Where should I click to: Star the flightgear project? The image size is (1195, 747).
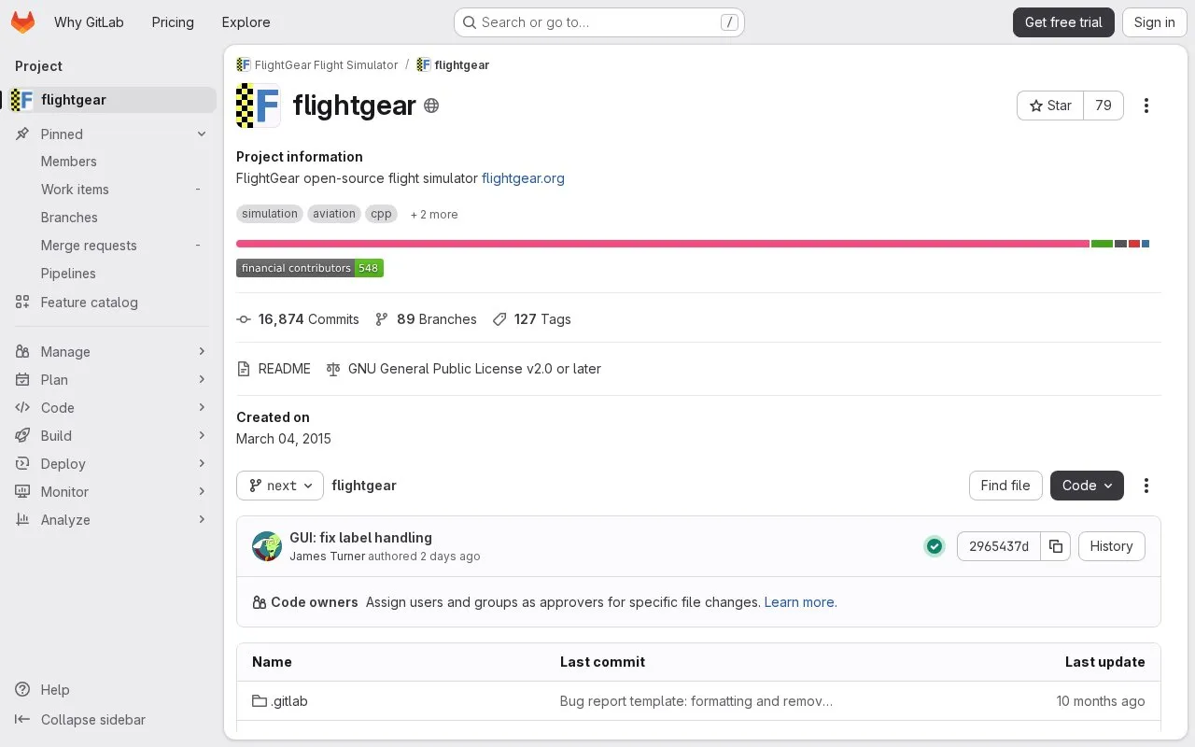[1050, 106]
